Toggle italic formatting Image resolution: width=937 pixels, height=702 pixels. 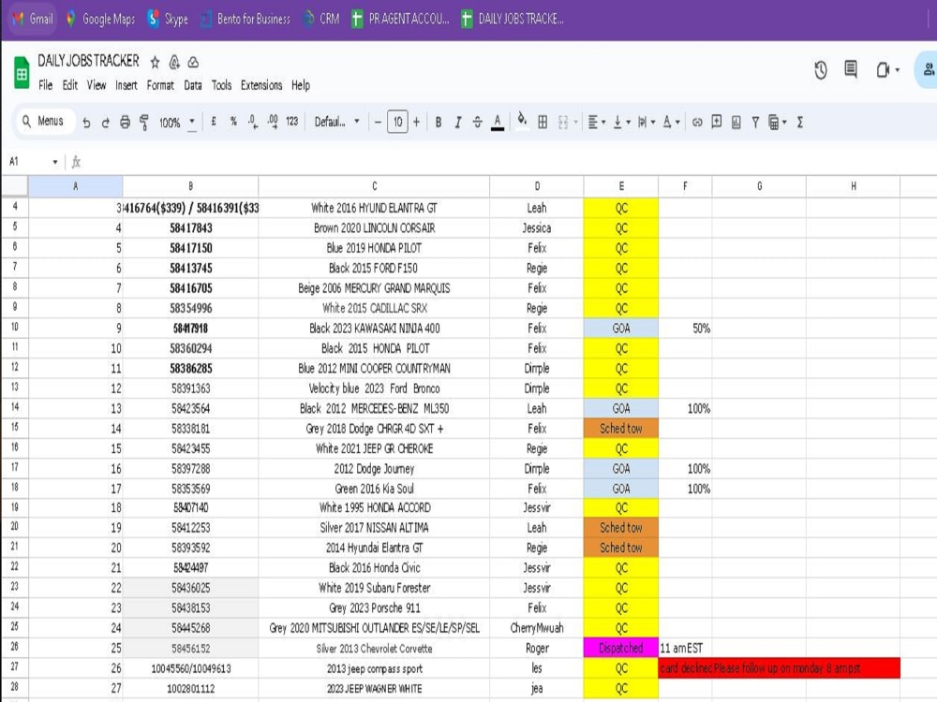tap(458, 123)
